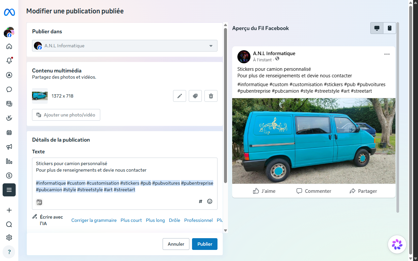418x261 pixels.
Task: Delete the uploaded photo with trash icon
Action: 211,96
